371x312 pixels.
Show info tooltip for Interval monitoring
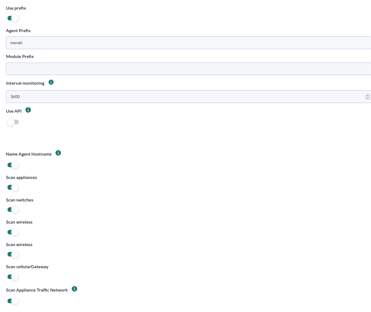51,82
